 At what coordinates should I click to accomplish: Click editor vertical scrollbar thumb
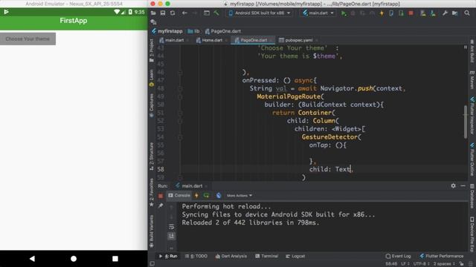pos(466,122)
